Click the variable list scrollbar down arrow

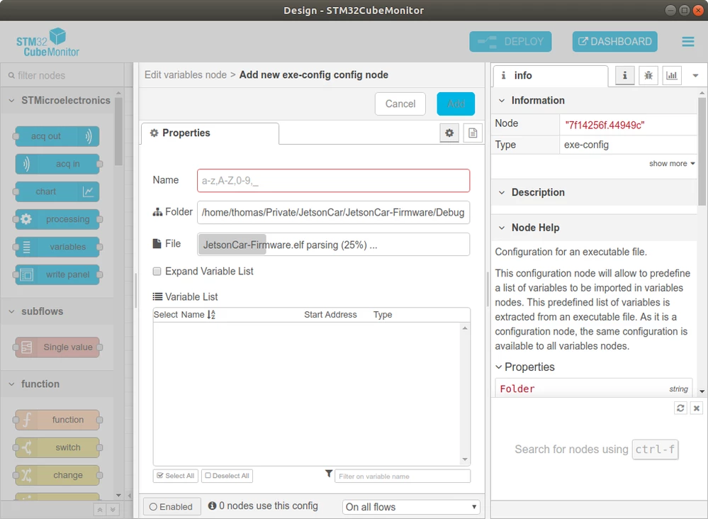pyautogui.click(x=465, y=460)
